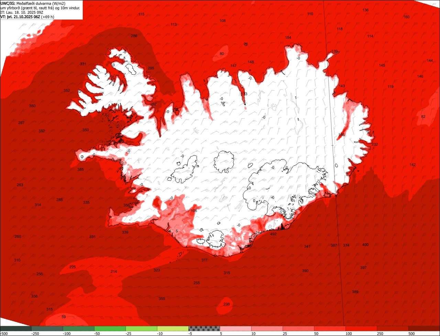This screenshot has height=336, width=440.
Task: Pick the legend swatch between 100 and 250
Action: click(361, 328)
